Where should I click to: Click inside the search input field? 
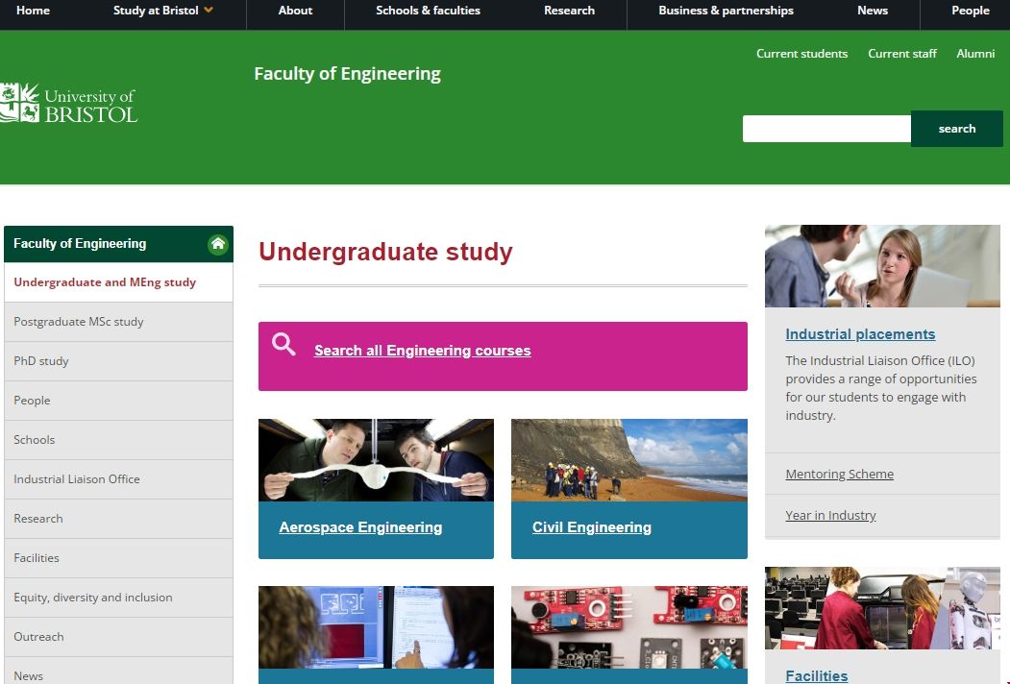(x=825, y=128)
